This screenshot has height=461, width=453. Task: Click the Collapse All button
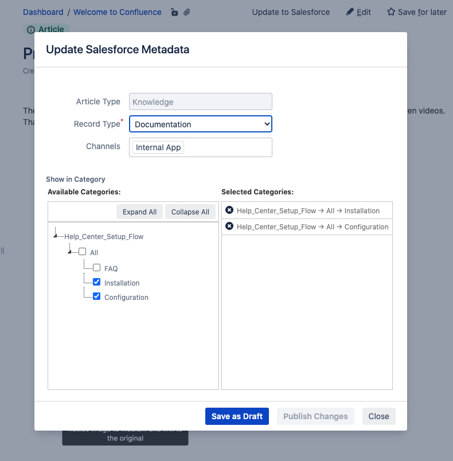click(190, 212)
